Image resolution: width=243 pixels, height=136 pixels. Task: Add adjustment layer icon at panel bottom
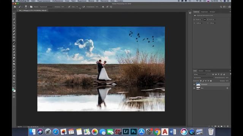[x=219, y=126]
